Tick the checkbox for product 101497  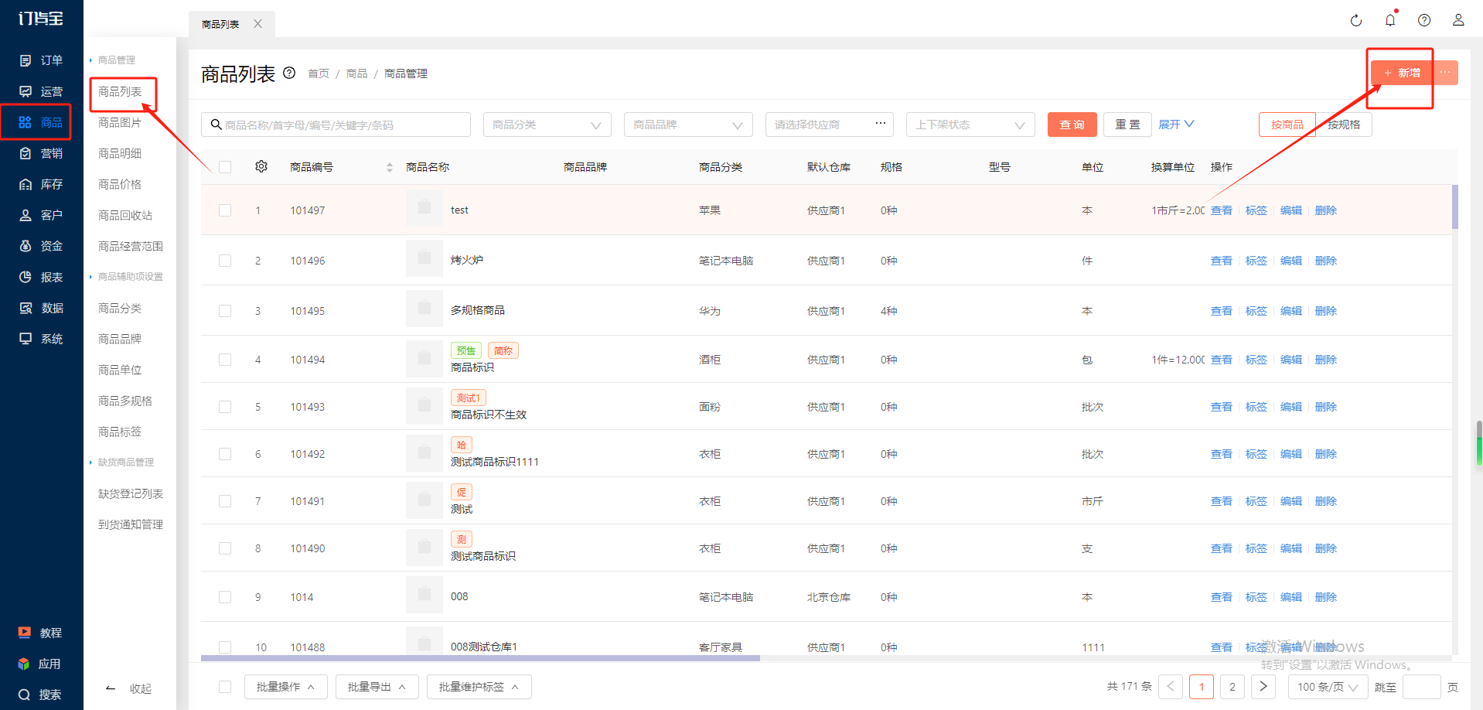(x=225, y=210)
